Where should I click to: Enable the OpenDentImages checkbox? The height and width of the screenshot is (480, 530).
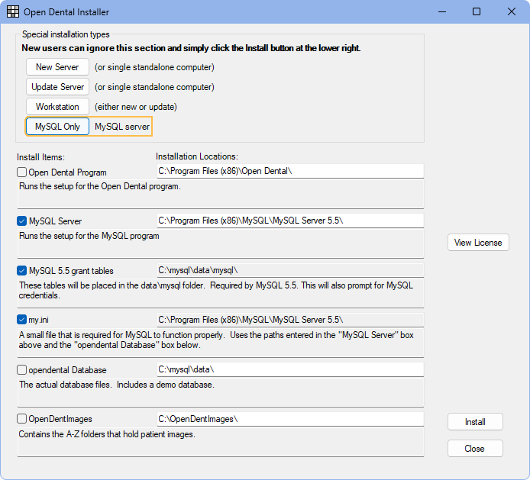click(21, 419)
